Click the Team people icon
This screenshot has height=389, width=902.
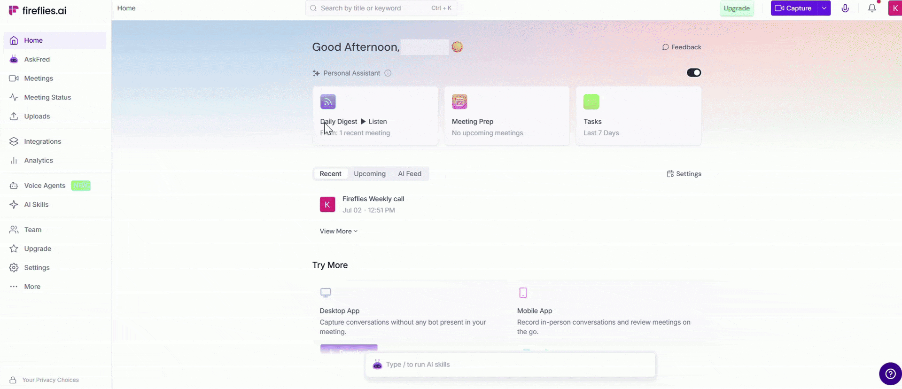pos(14,230)
